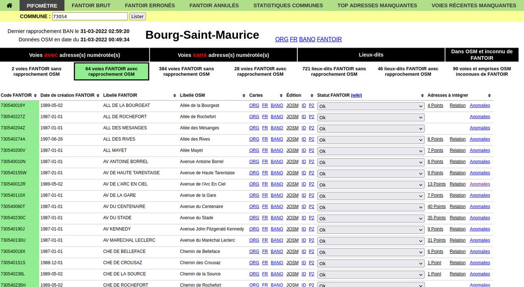
Task: Open JOSM edit link for Allée Mayet
Action: [x=293, y=150]
